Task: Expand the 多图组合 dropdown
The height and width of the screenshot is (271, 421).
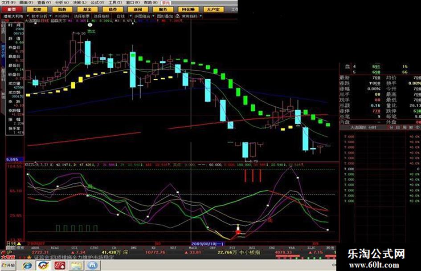Action: pos(153,16)
